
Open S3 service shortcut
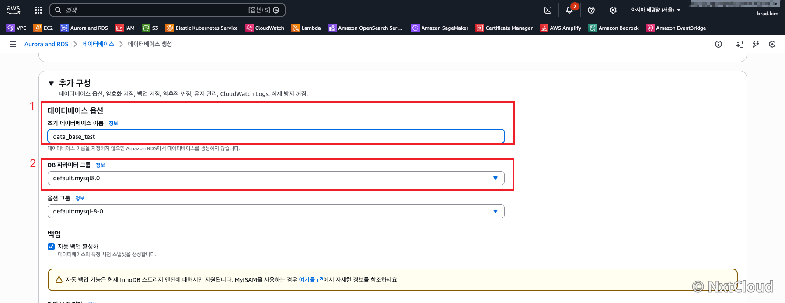(x=150, y=28)
